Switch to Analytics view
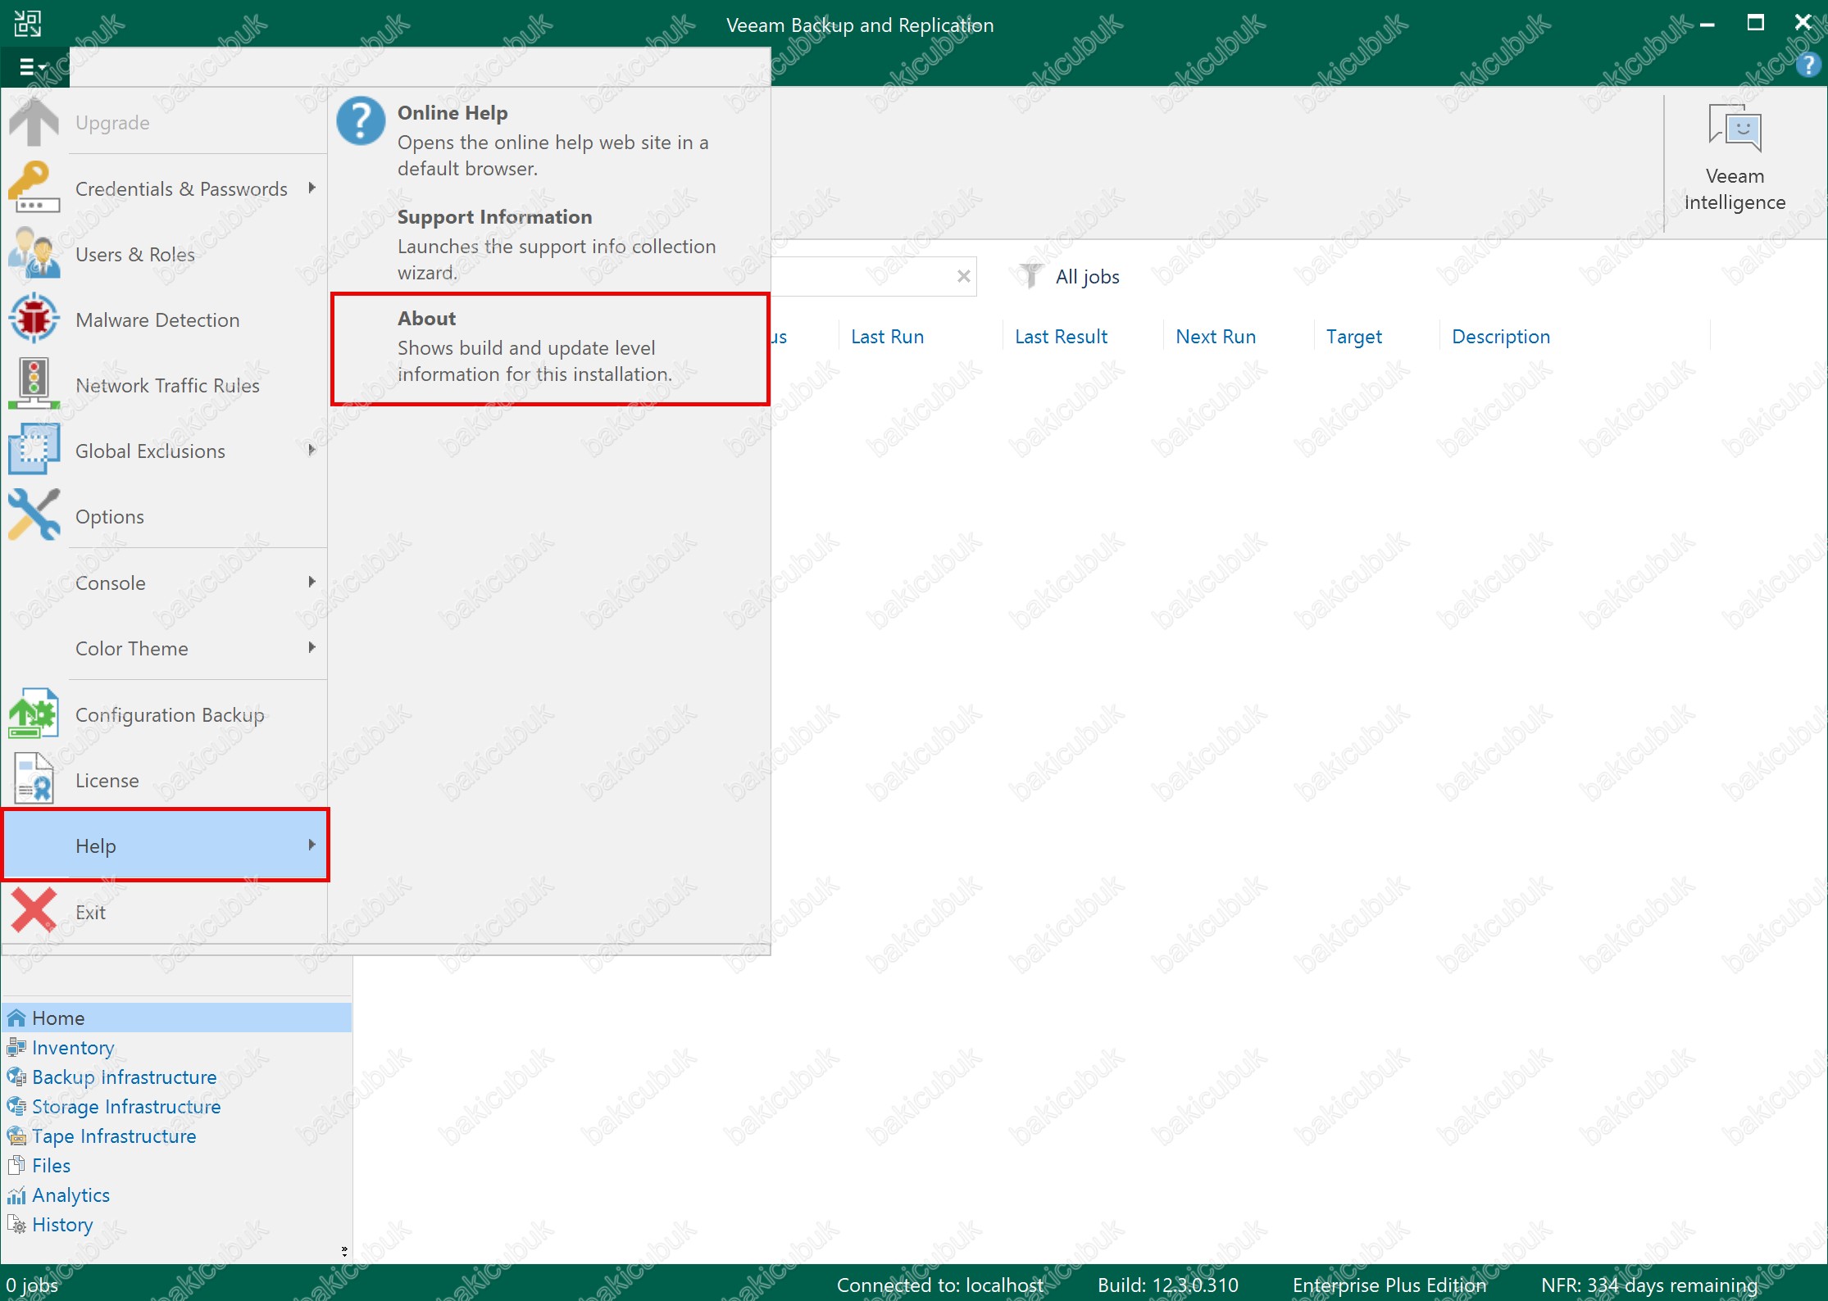1828x1301 pixels. click(70, 1194)
